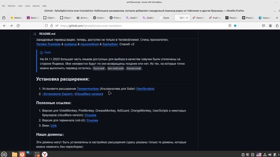
Task: Click the Казахский language tag
Action: pos(134,68)
